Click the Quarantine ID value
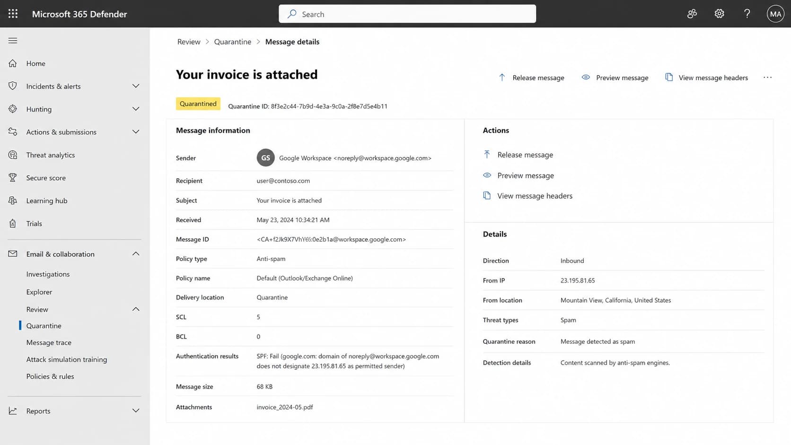This screenshot has width=791, height=445. click(x=329, y=106)
